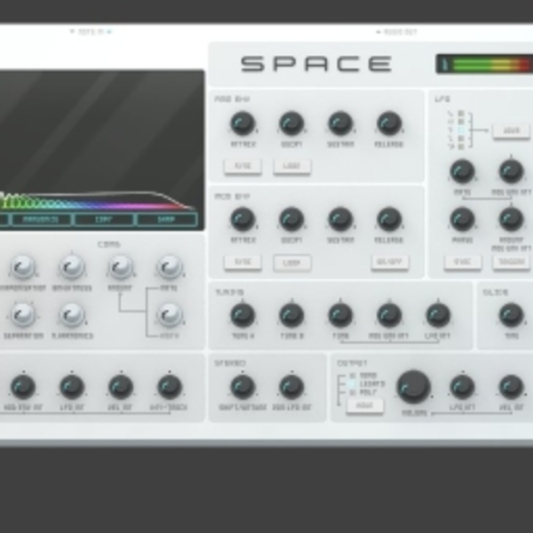Select POLY voice mode in Output
533x533 pixels.
point(353,393)
